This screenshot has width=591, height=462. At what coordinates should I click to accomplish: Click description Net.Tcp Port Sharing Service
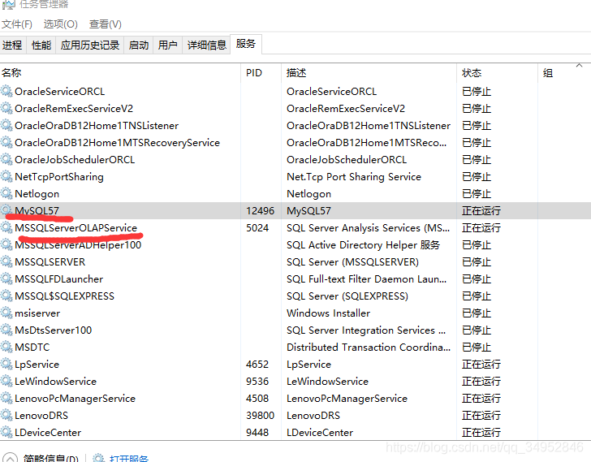(354, 177)
